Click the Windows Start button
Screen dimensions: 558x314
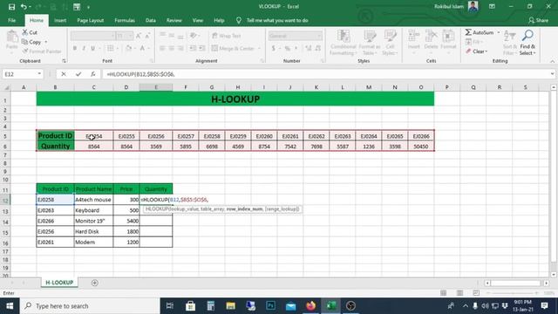pos(10,306)
